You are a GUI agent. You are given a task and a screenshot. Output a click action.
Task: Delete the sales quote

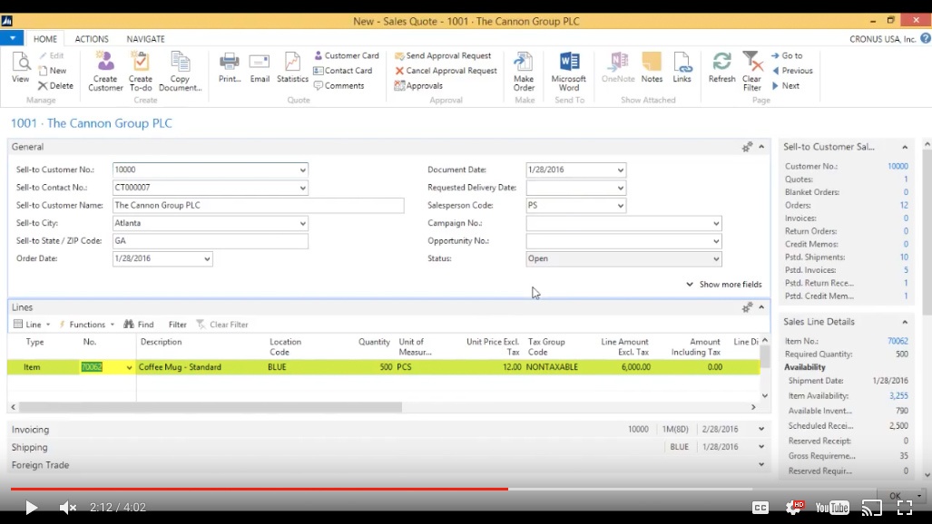tap(56, 85)
